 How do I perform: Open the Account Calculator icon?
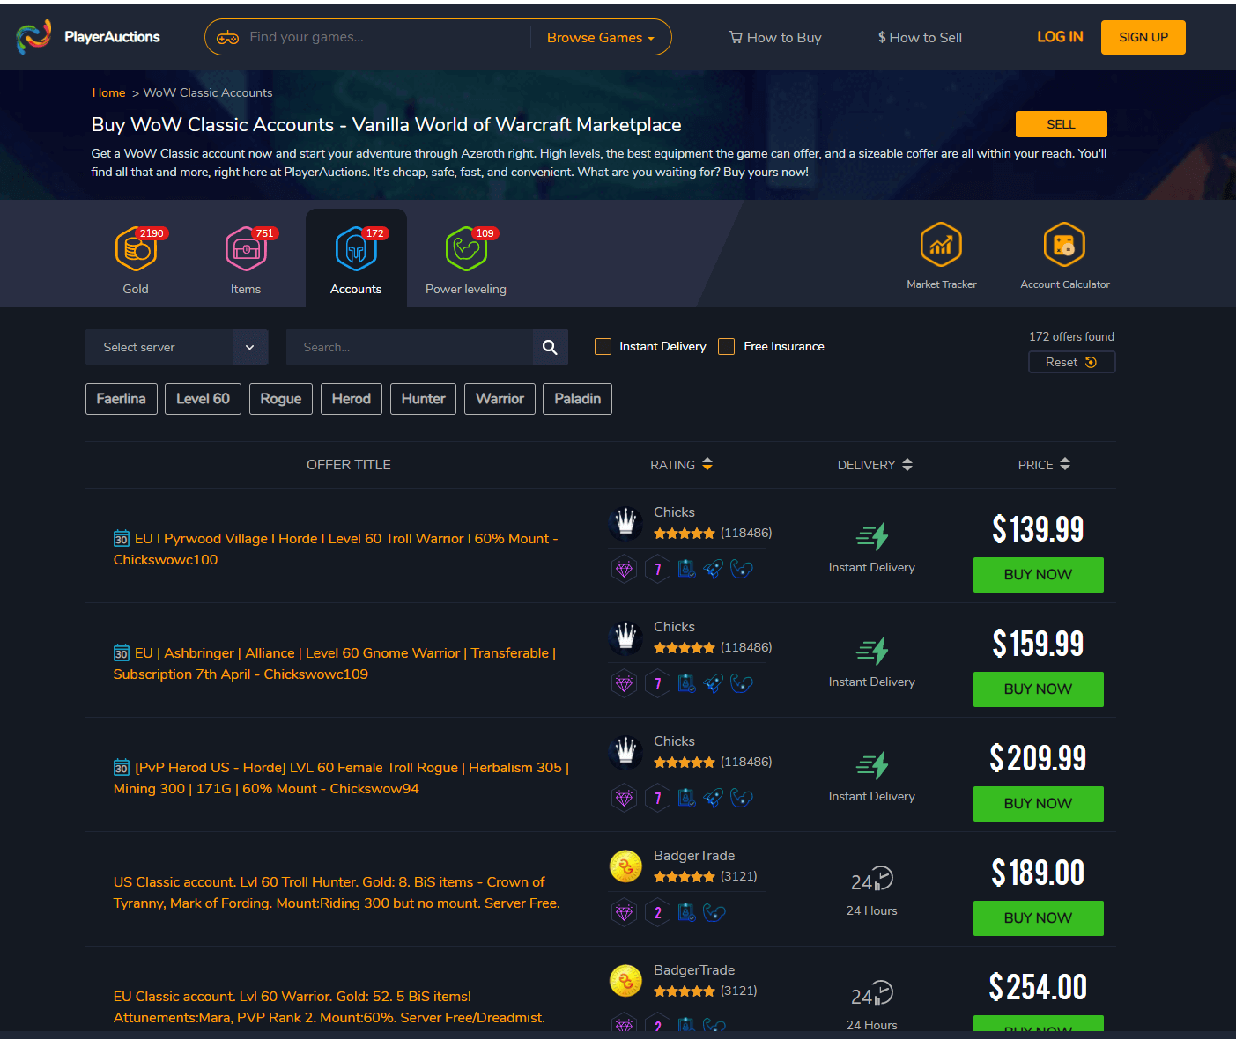1064,244
